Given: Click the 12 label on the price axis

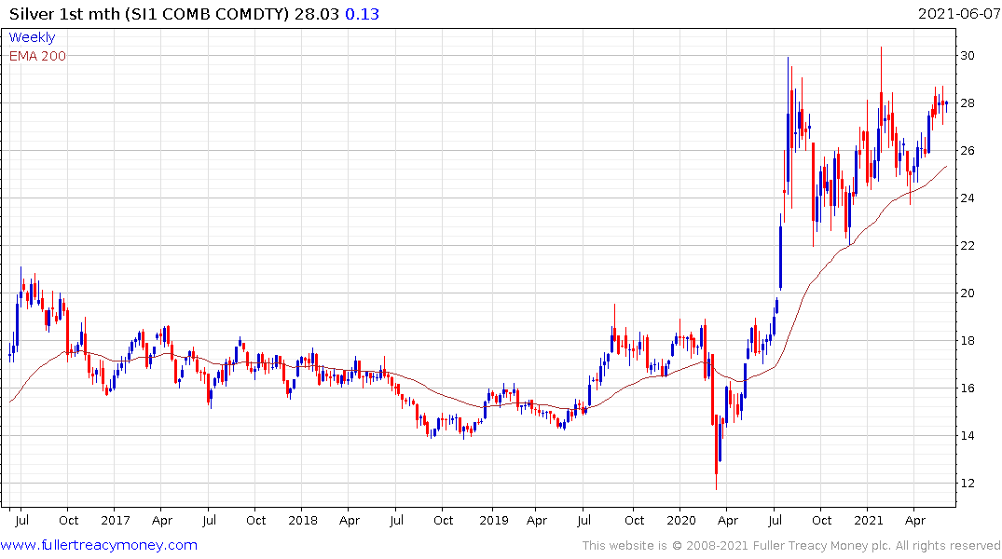Looking at the screenshot, I should click(968, 483).
